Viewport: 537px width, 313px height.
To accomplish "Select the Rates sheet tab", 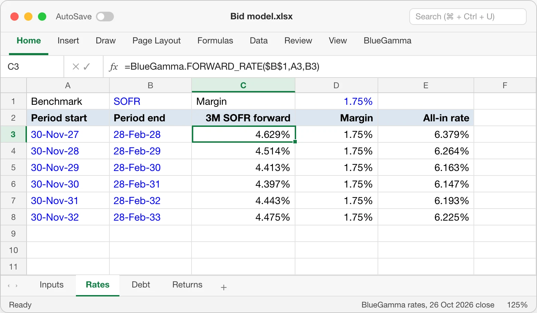I will (98, 285).
